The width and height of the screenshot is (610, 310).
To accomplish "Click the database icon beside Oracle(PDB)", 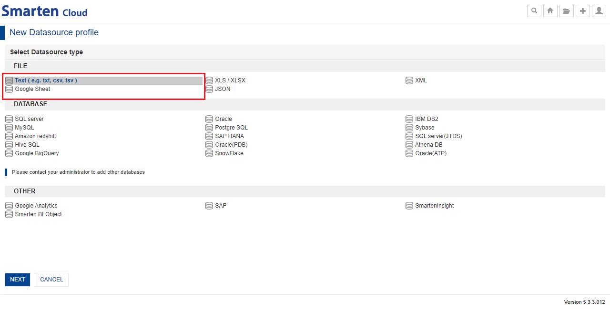I will 209,145.
